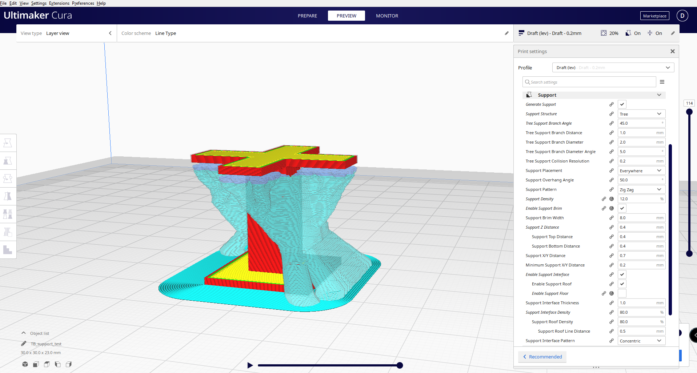Image resolution: width=697 pixels, height=373 pixels.
Task: Check Enable Support Floor checkbox
Action: 622,293
